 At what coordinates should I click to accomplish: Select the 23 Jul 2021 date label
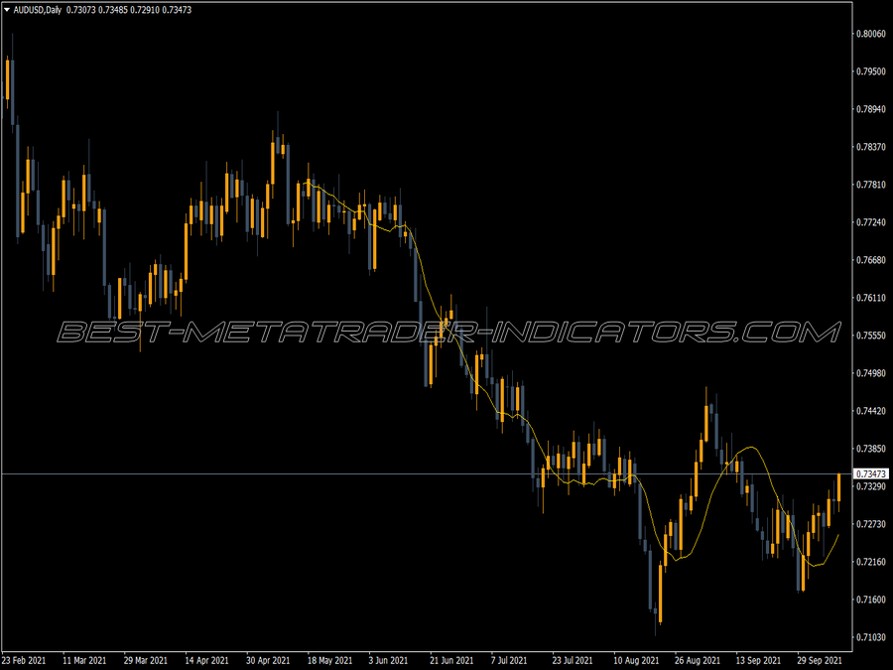click(x=573, y=660)
